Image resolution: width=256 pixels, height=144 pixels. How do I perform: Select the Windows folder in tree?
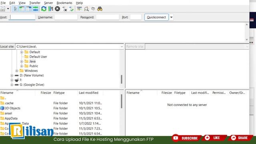[31, 71]
